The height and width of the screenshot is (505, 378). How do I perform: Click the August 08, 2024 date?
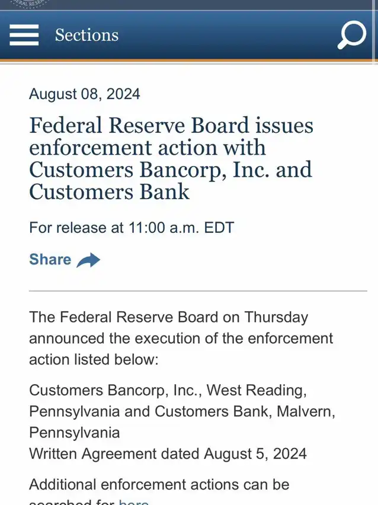click(84, 94)
